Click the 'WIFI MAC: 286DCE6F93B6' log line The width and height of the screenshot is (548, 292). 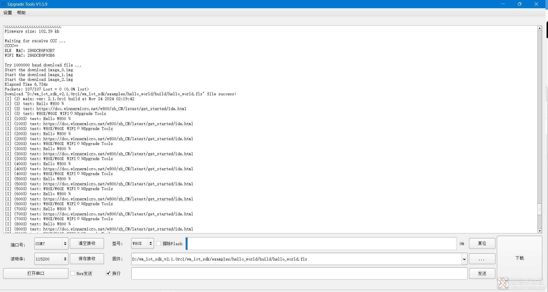pyautogui.click(x=30, y=55)
